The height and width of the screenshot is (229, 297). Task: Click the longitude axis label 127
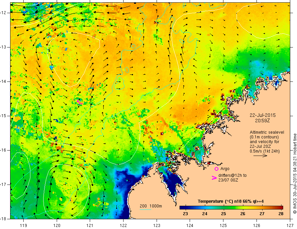(290, 225)
